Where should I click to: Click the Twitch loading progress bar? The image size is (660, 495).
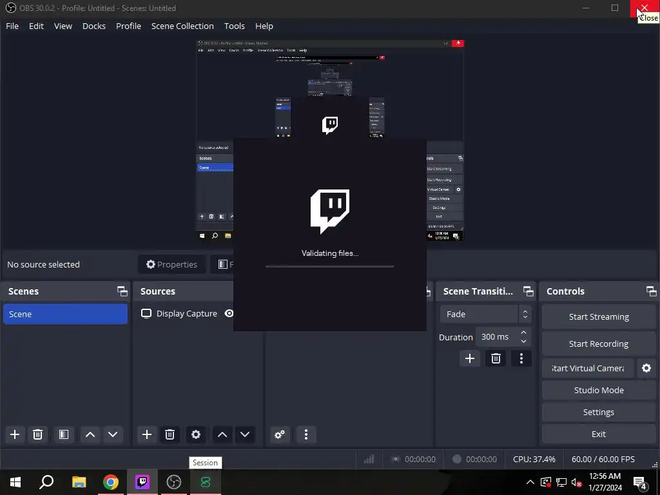329,266
